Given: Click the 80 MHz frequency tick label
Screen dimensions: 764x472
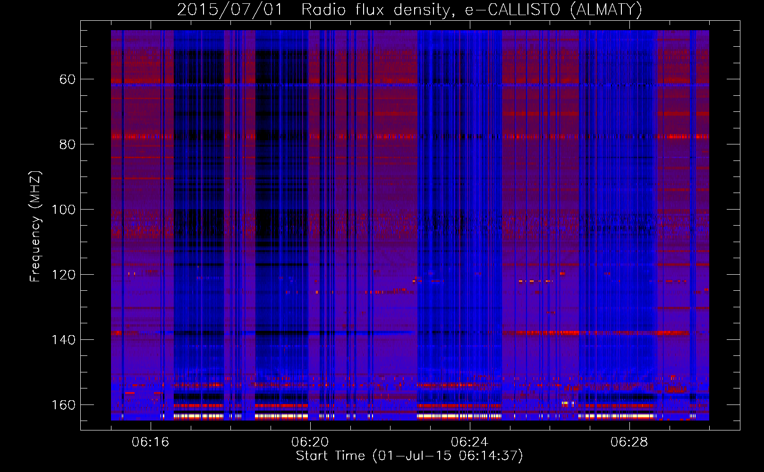Looking at the screenshot, I should [68, 144].
